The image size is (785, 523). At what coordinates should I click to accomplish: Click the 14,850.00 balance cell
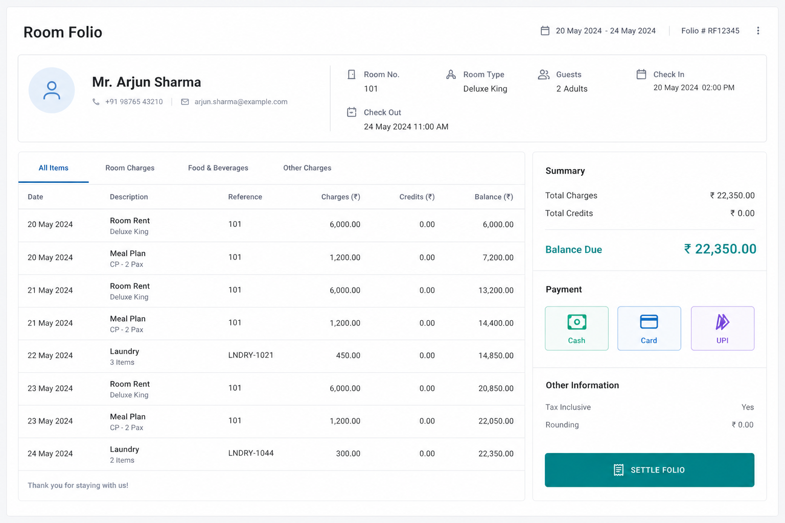pyautogui.click(x=496, y=355)
